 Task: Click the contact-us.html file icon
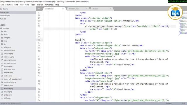(2, 63)
